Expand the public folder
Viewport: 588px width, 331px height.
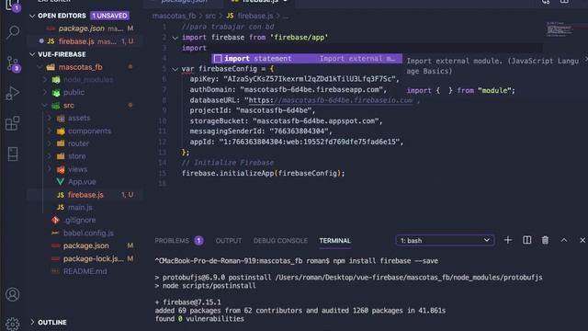click(x=45, y=92)
